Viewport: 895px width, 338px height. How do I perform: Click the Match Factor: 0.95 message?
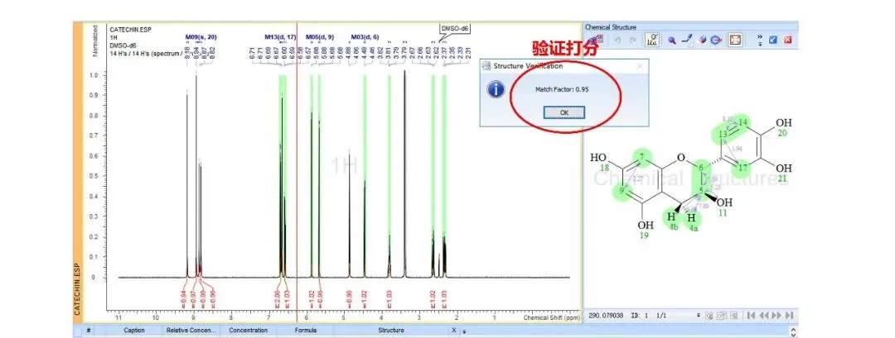pos(562,89)
